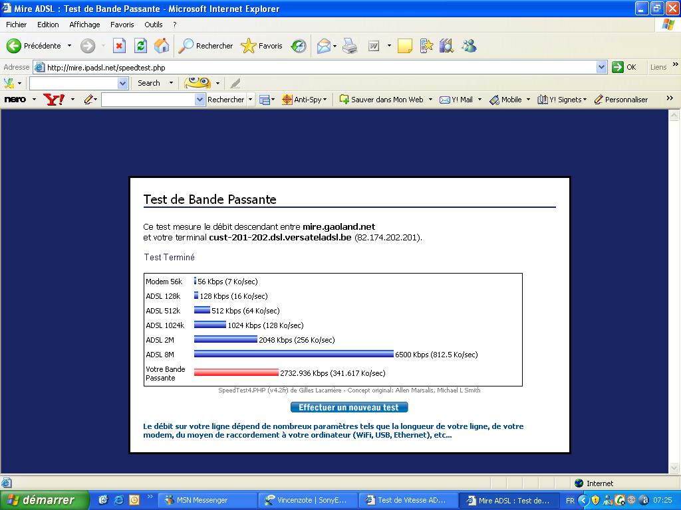
Task: Click the Favoris star button
Action: pyautogui.click(x=262, y=46)
